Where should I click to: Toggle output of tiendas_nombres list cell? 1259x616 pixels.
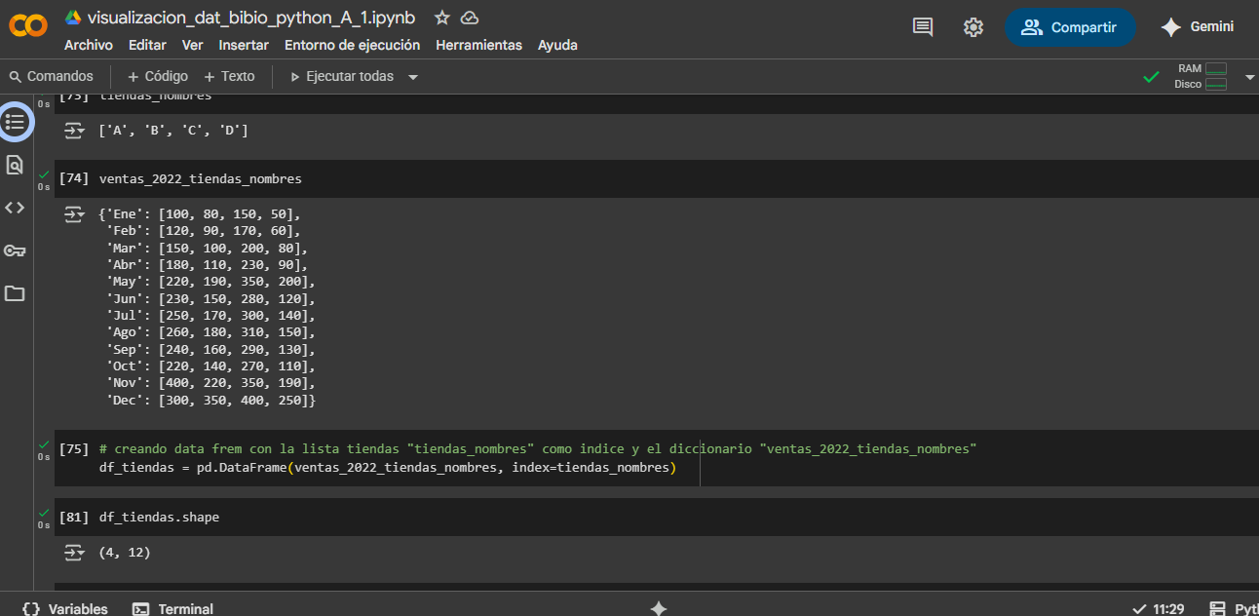(75, 130)
